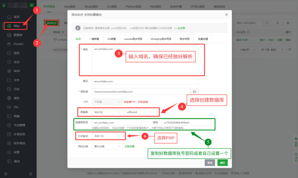
Task: Open the utf8mb4 charset dropdown
Action: click(x=140, y=112)
